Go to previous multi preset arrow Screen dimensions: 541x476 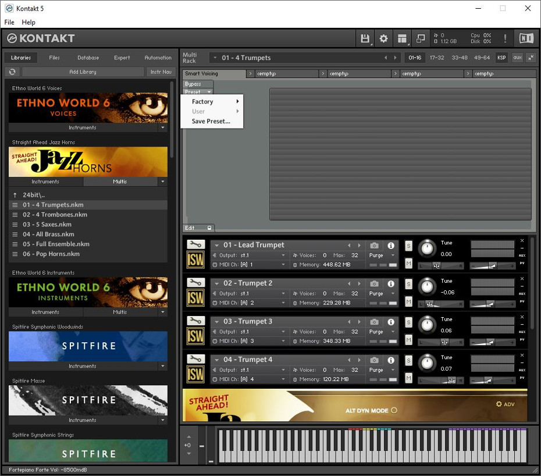click(x=386, y=58)
